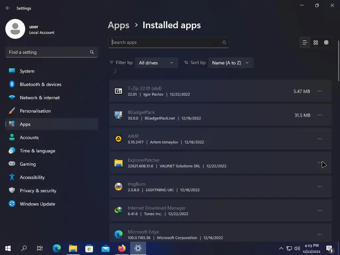
Task: Open Personalisation settings
Action: (x=51, y=111)
